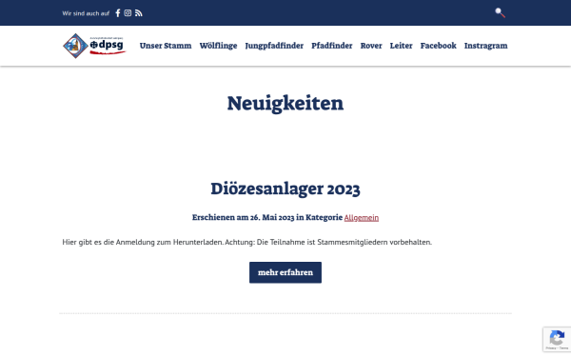Click the search magnifier icon
571x357 pixels.
pyautogui.click(x=500, y=12)
